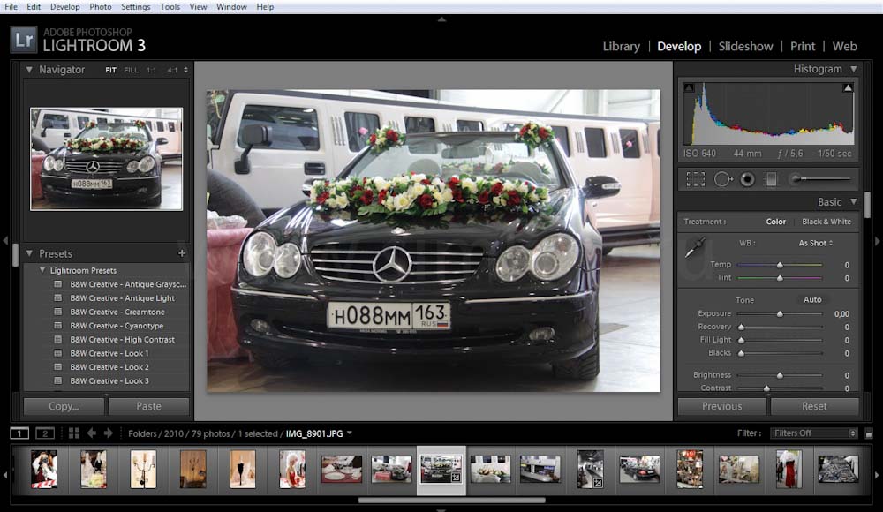Apply B&W Creative - Antique Light preset
883x512 pixels.
(122, 298)
